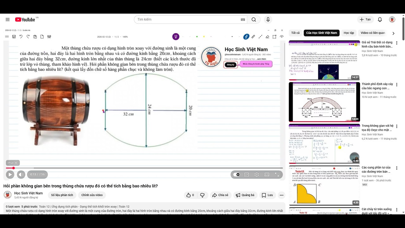Open more actions beside the Lưu button
The height and width of the screenshot is (228, 405).
[281, 195]
